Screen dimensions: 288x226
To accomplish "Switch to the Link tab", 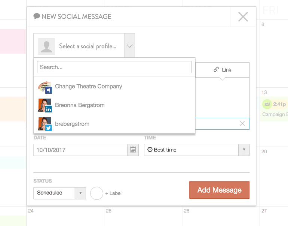I will coord(223,70).
